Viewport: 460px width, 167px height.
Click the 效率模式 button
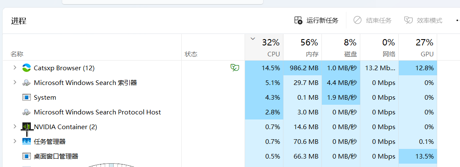coord(423,21)
